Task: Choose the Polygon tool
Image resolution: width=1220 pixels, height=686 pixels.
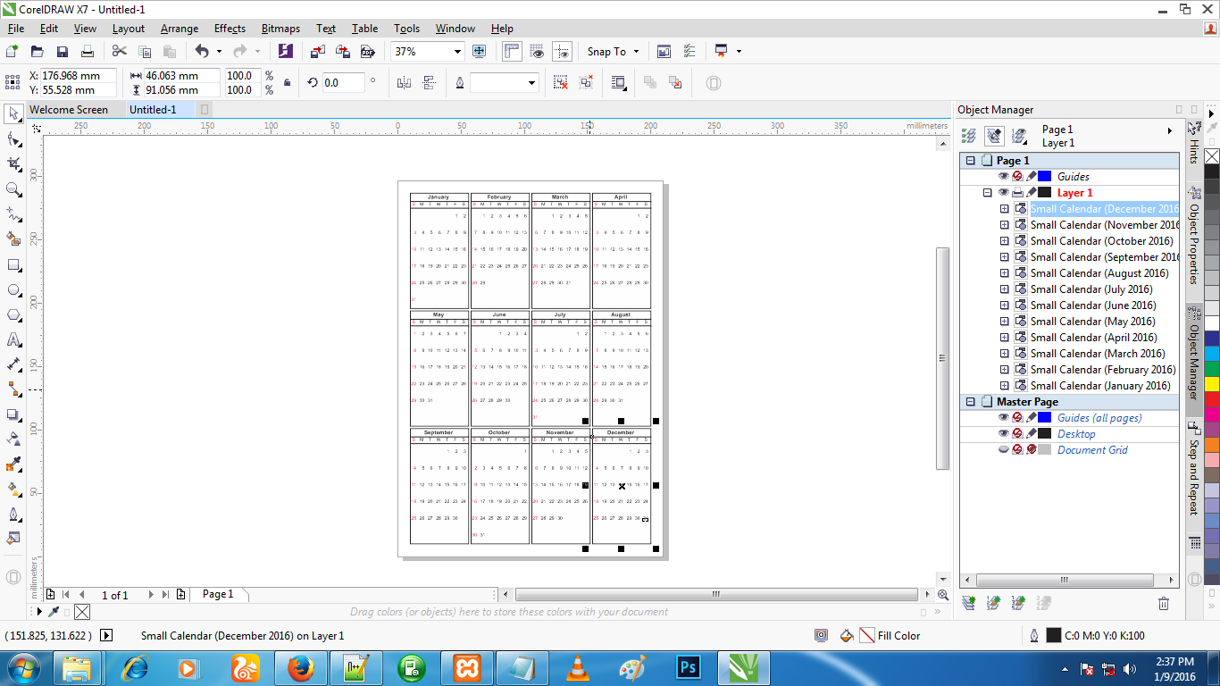Action: point(13,315)
